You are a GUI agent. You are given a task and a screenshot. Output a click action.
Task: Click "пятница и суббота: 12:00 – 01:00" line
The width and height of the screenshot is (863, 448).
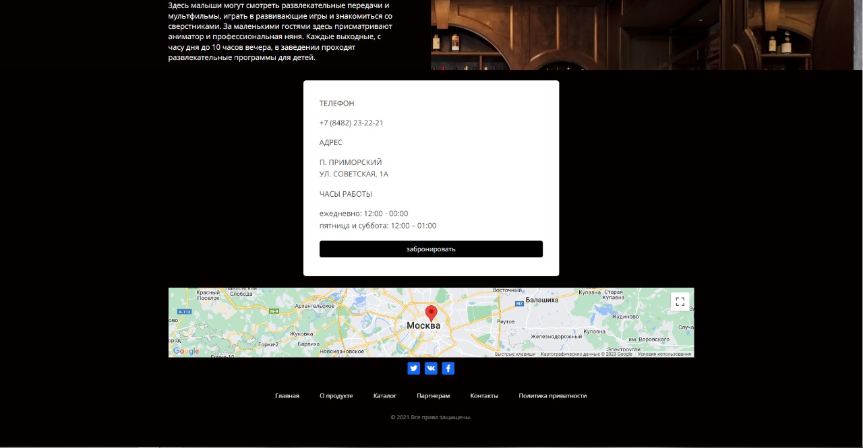click(x=378, y=226)
